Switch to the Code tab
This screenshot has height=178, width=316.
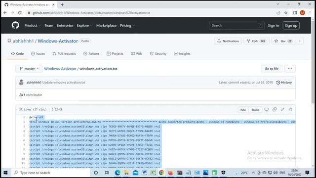(17, 54)
